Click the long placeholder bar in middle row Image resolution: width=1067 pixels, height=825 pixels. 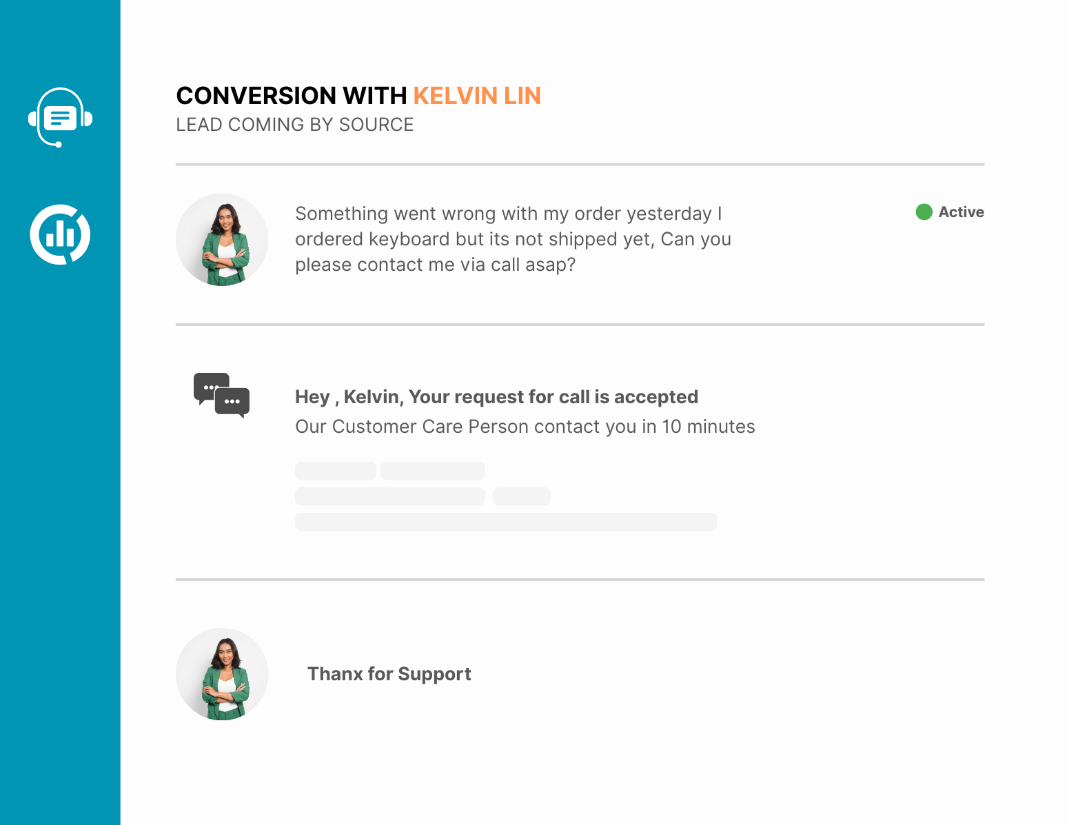[390, 496]
